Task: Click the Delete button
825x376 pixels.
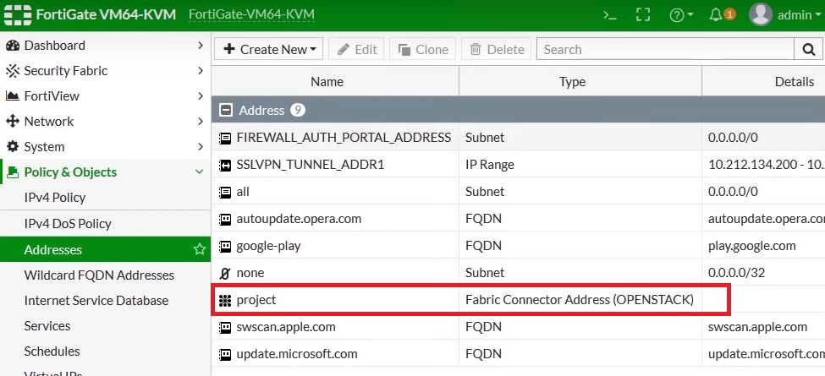Action: point(497,49)
